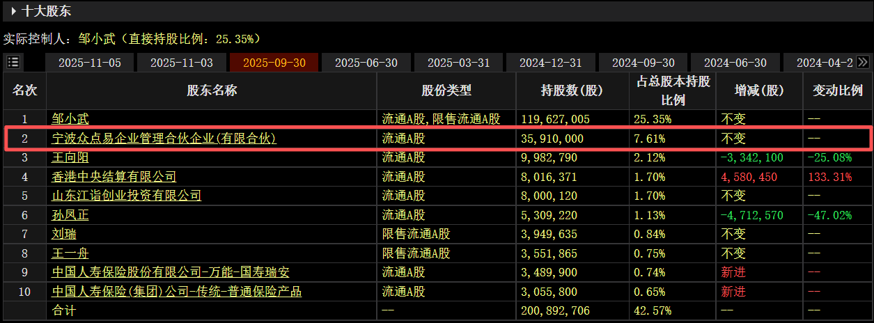Screen dimensions: 874x323
Task: Open 宁波众点易企业管理合伙企业 shareholder link
Action: point(164,139)
